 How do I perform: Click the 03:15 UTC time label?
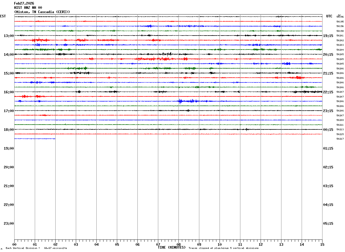tap(328, 186)
